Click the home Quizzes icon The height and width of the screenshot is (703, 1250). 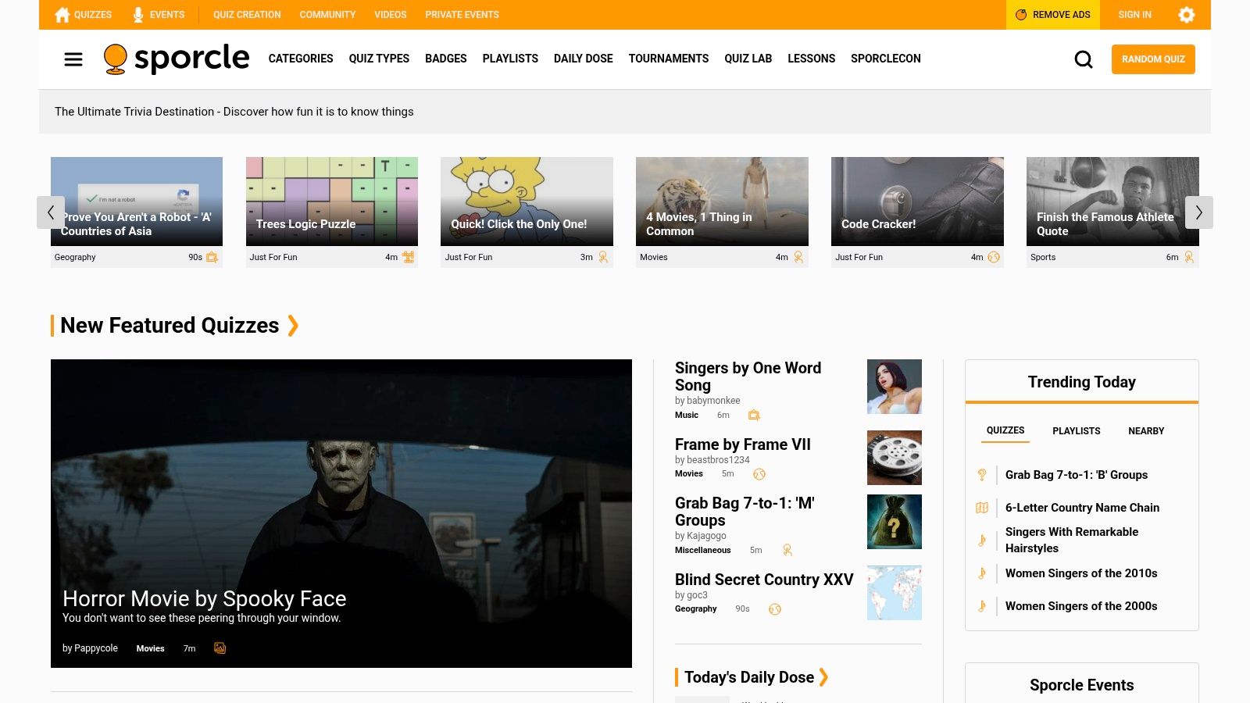62,15
